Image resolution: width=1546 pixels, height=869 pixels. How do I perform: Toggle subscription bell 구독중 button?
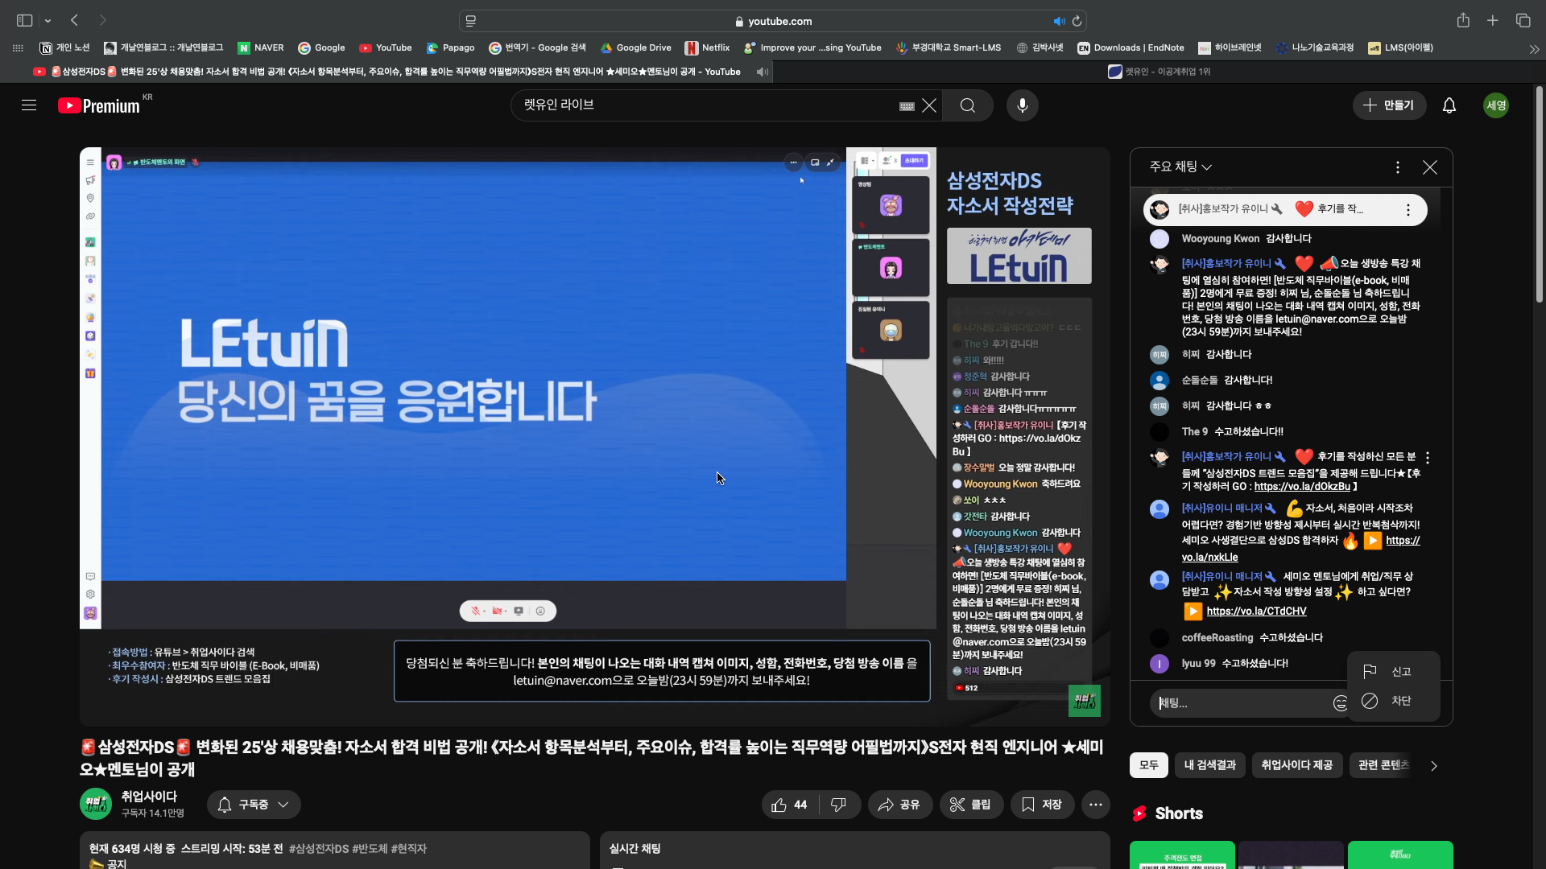pos(254,805)
